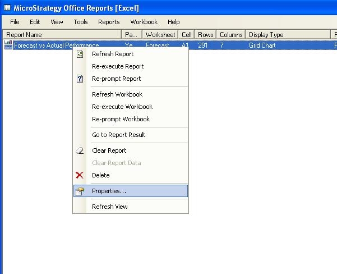
Task: Click the 291 rows value cell
Action: (202, 45)
